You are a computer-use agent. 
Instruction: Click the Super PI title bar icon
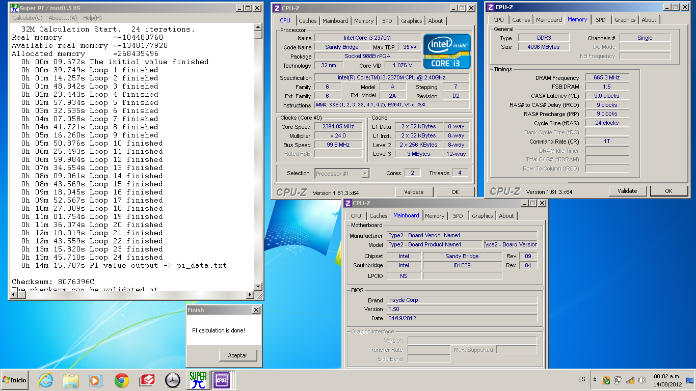pos(14,8)
